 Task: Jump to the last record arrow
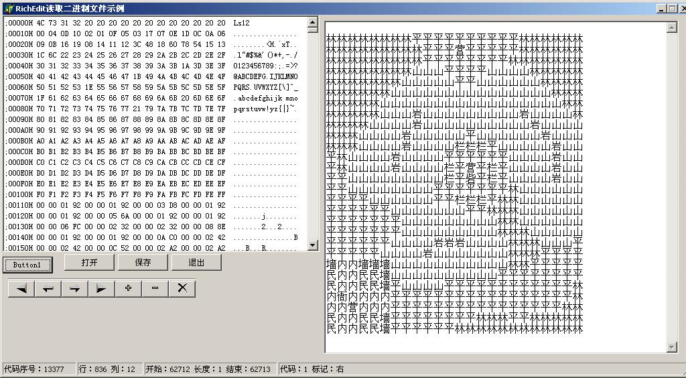tap(102, 289)
